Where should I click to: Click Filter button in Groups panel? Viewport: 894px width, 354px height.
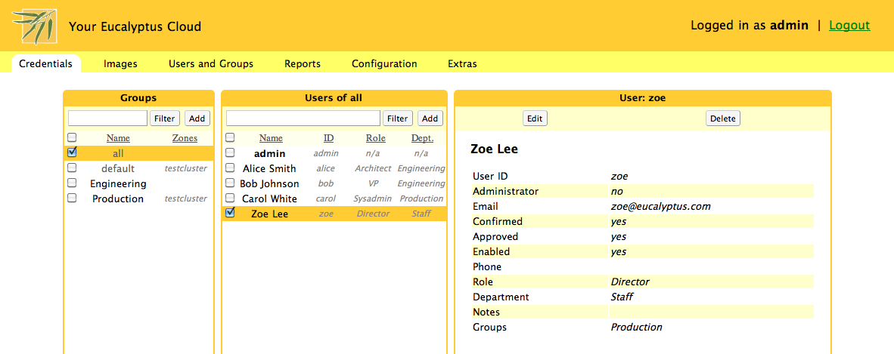(x=165, y=119)
